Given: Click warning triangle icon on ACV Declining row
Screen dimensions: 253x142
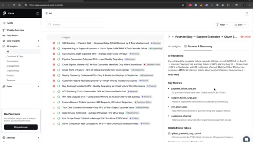Looking at the screenshot, I should pyautogui.click(x=54, y=92).
